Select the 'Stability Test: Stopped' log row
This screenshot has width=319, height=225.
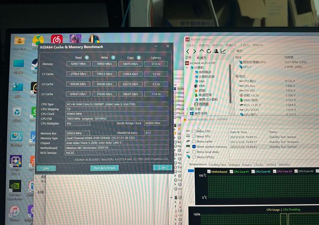click(274, 142)
